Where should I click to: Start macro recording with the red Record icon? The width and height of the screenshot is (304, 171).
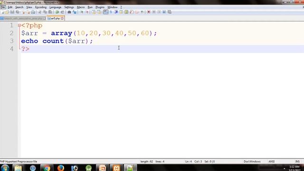point(149,12)
